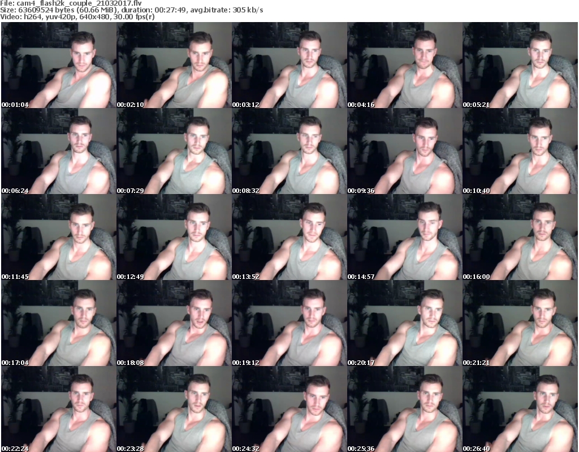Select the thumbnail frame at 00:24:32
The image size is (579, 452).
coord(289,409)
